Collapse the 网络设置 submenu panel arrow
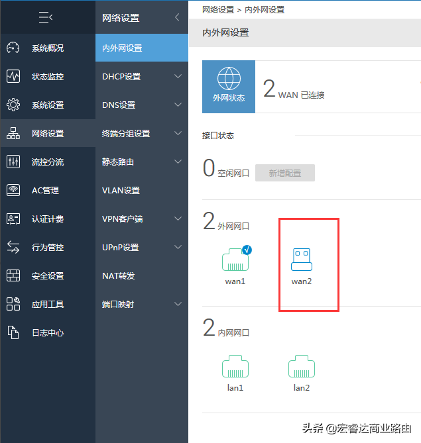Viewport: 421px width, 443px height. (177, 17)
